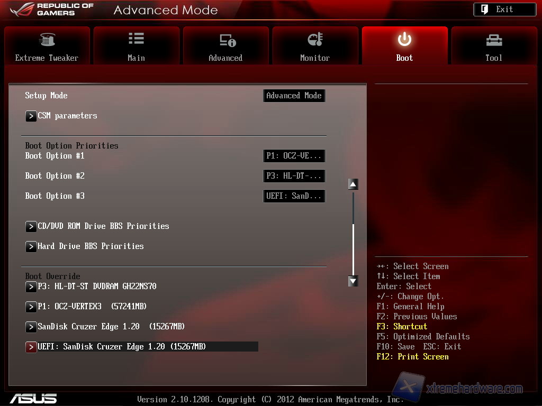Expand CD/DVD ROM Drive BBS Priorities

(103, 226)
